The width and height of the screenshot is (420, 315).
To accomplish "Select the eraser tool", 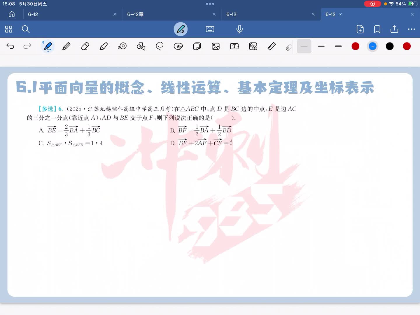I will coord(85,46).
